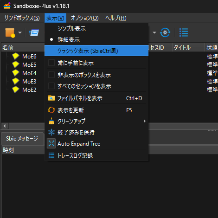Expand the クリーンアップ submenu arrow
Image resolution: width=218 pixels, height=218 pixels.
pyautogui.click(x=144, y=121)
